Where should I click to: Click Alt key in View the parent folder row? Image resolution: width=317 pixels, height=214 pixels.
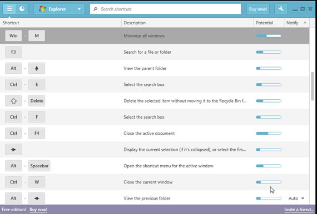pos(13,68)
